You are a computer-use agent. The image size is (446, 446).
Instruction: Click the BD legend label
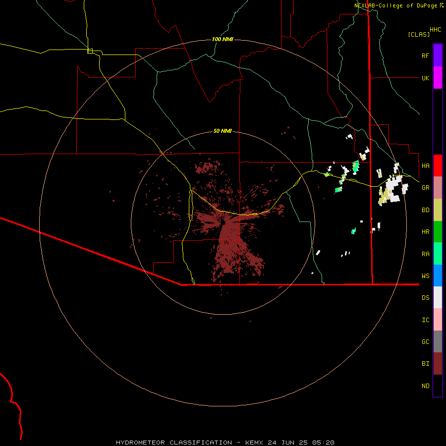tap(425, 210)
